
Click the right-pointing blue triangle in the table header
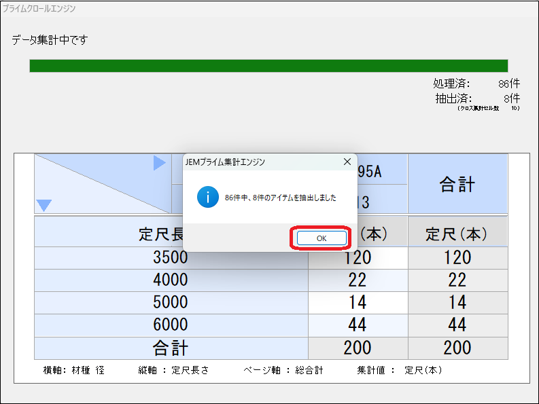coord(160,163)
